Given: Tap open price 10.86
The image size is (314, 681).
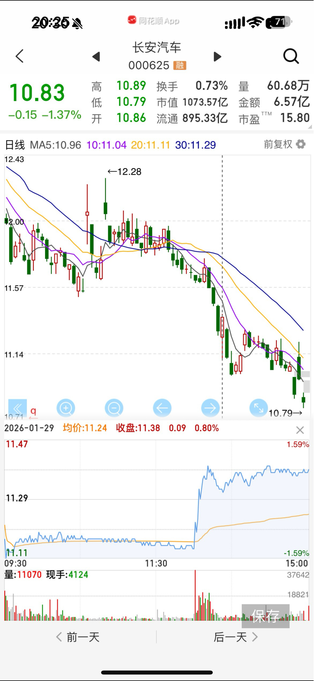Looking at the screenshot, I should click(x=131, y=118).
